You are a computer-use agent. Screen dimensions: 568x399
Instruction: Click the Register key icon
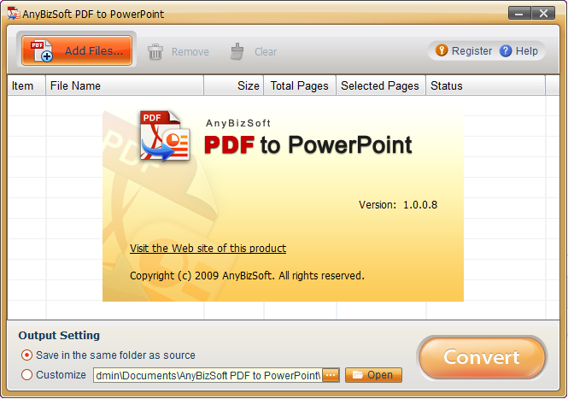tap(442, 50)
